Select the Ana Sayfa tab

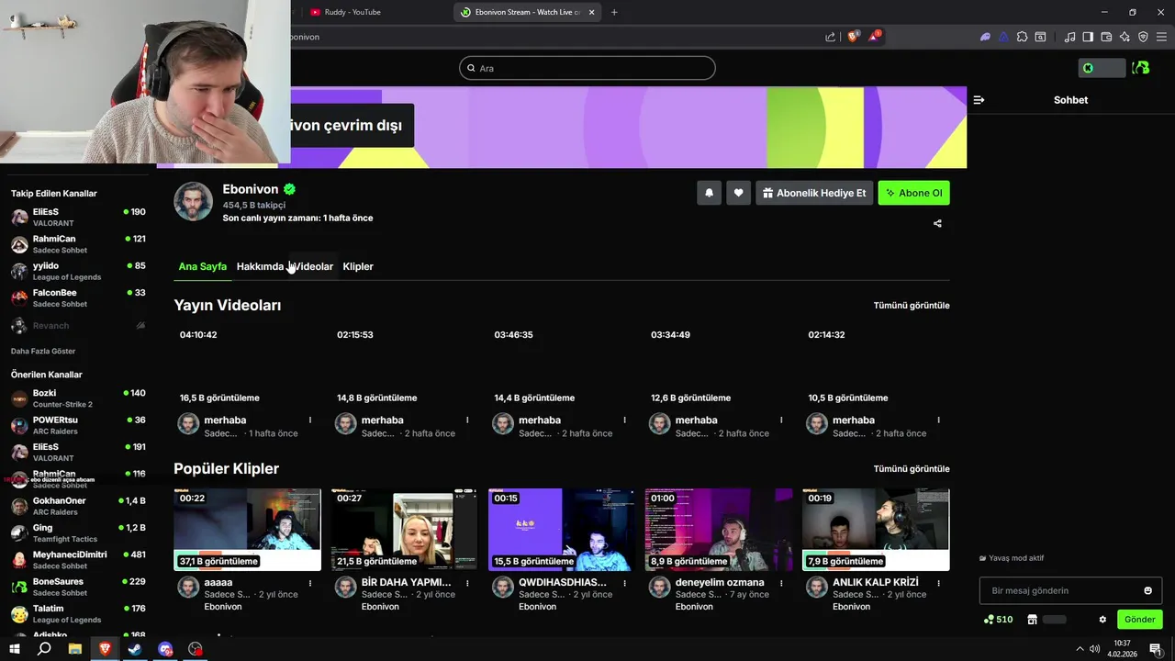(x=202, y=266)
